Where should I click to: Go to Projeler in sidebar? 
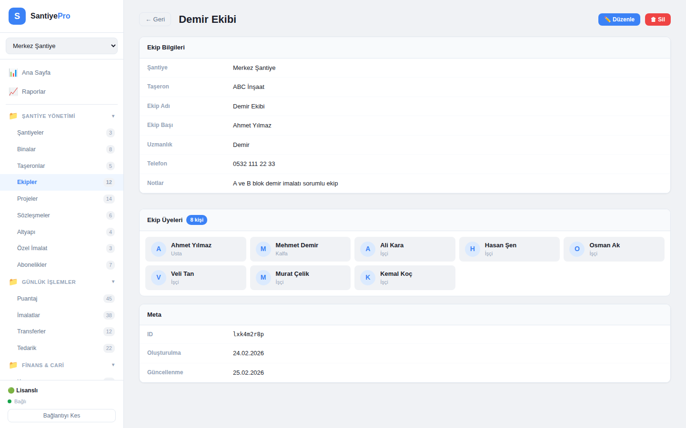point(28,199)
